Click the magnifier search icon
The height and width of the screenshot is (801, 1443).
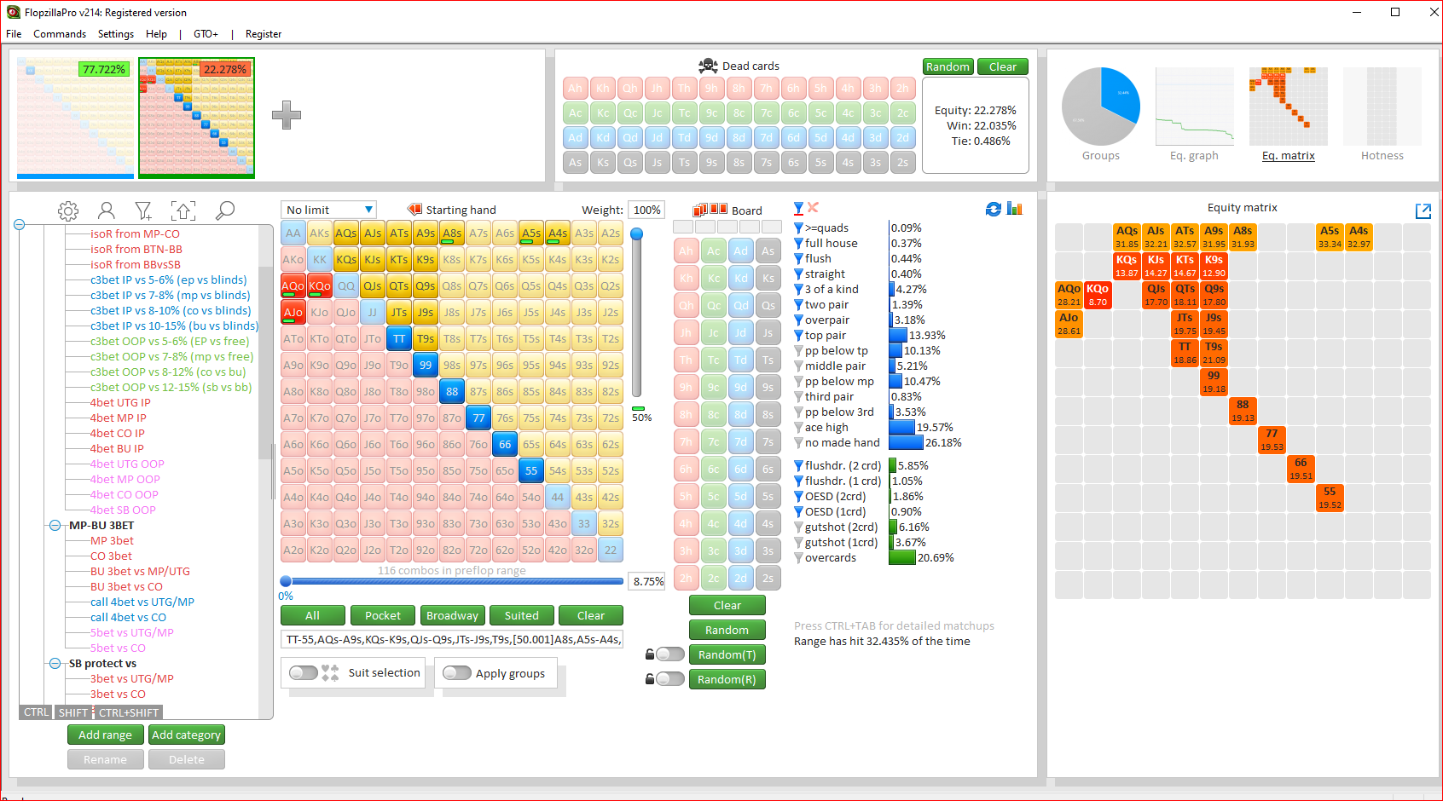tap(225, 210)
